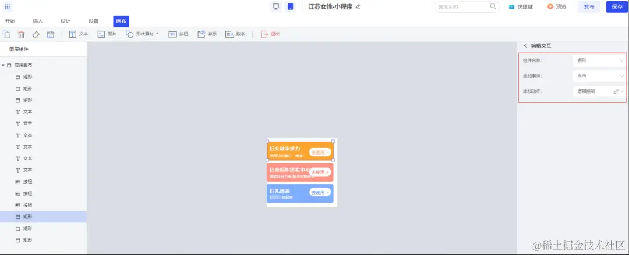
Task: Insert a 图标 icon component
Action: pos(207,34)
